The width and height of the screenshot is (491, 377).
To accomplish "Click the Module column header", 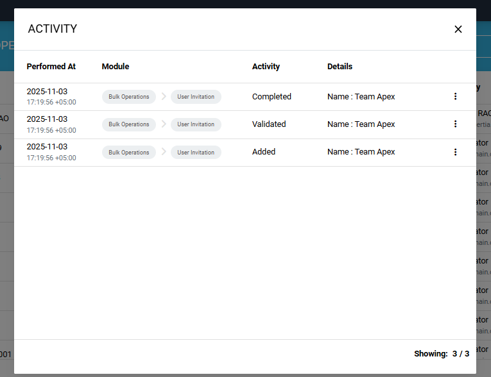I will pyautogui.click(x=116, y=67).
